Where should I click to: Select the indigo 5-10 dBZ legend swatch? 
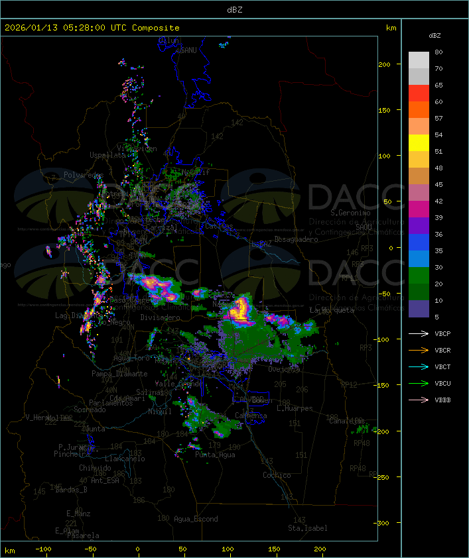pyautogui.click(x=419, y=309)
